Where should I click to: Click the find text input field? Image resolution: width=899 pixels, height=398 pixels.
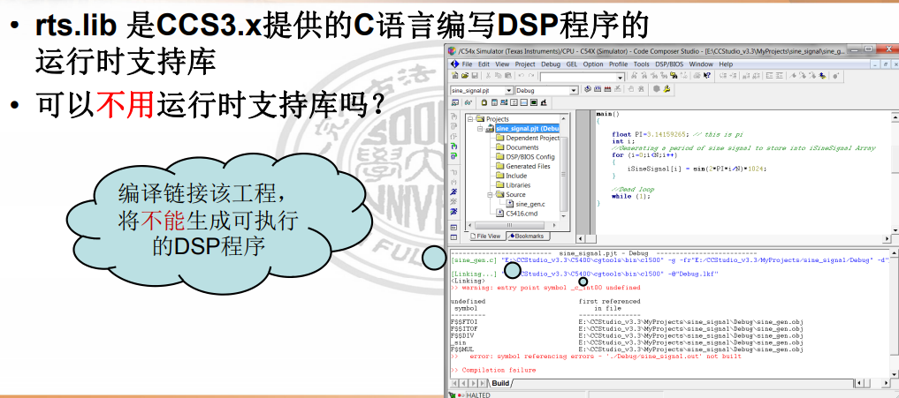pyautogui.click(x=578, y=78)
